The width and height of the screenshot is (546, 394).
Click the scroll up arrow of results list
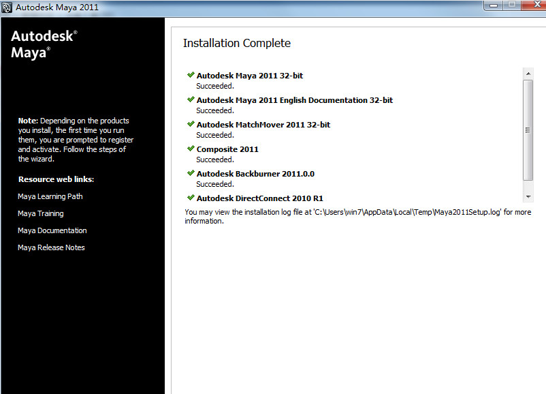tap(528, 74)
